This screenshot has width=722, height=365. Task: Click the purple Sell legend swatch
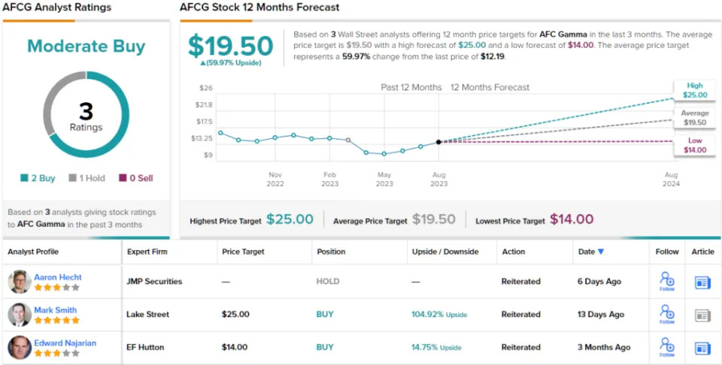123,178
